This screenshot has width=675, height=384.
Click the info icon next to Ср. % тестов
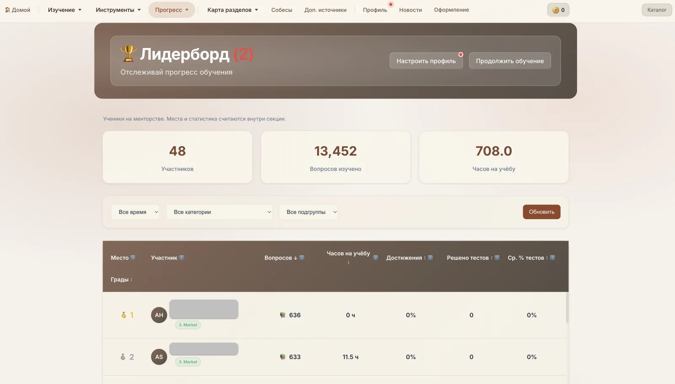click(x=552, y=258)
